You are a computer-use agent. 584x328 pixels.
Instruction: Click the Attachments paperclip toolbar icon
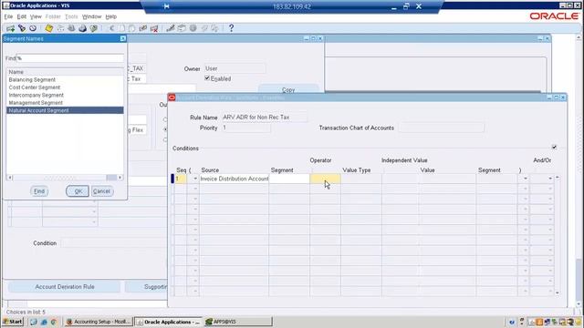click(204, 28)
